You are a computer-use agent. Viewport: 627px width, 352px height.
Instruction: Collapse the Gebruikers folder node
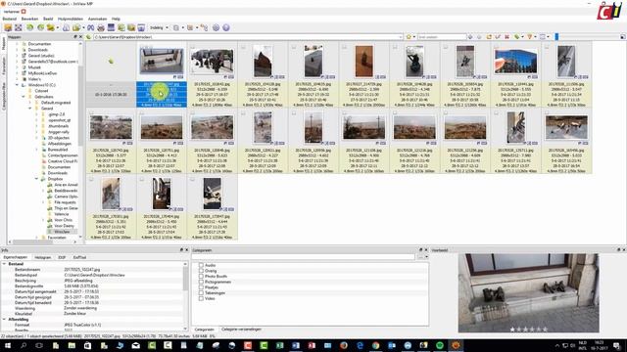(24, 97)
